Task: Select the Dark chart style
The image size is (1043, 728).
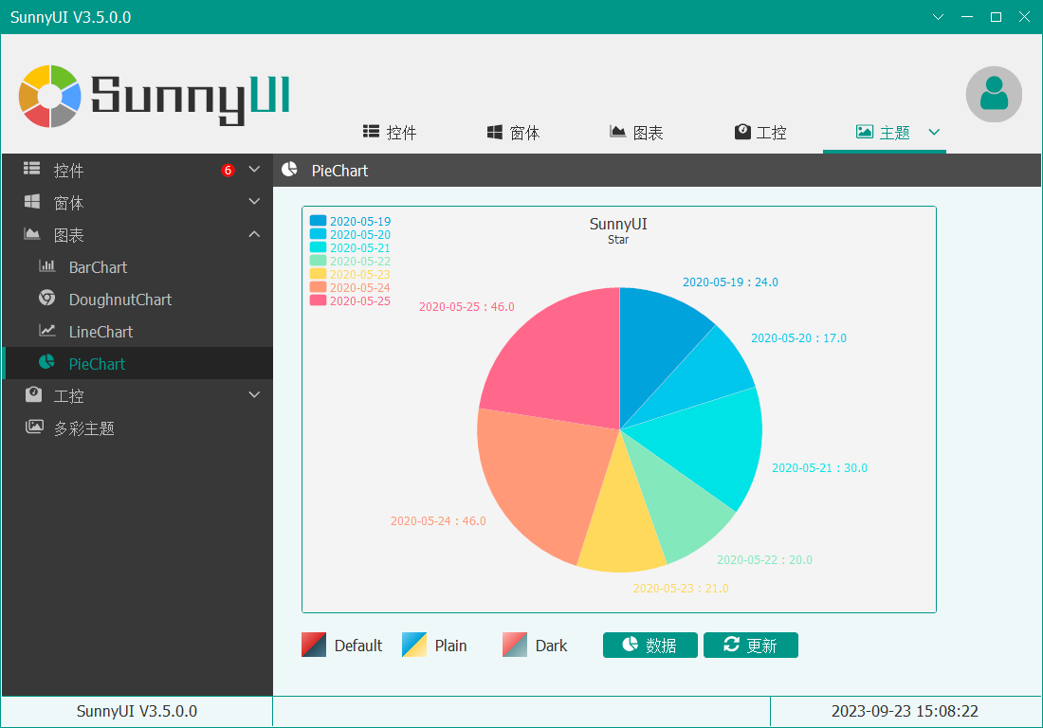Action: 535,645
